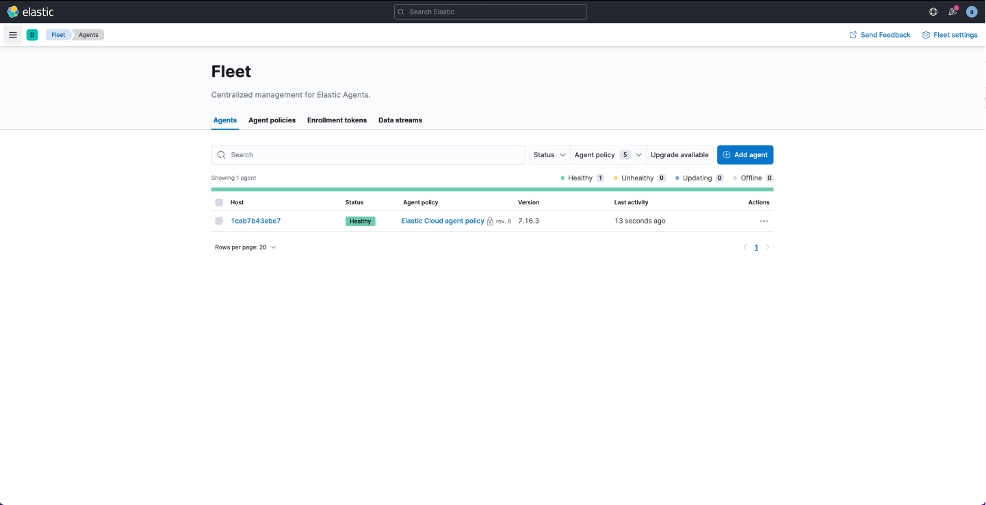The image size is (986, 505).
Task: Switch to the Agent policies tab
Action: (x=272, y=120)
